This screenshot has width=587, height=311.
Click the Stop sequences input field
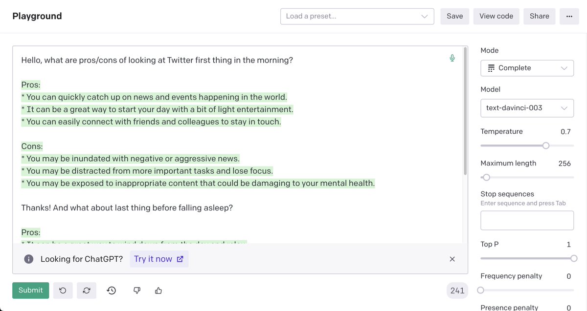(x=527, y=221)
